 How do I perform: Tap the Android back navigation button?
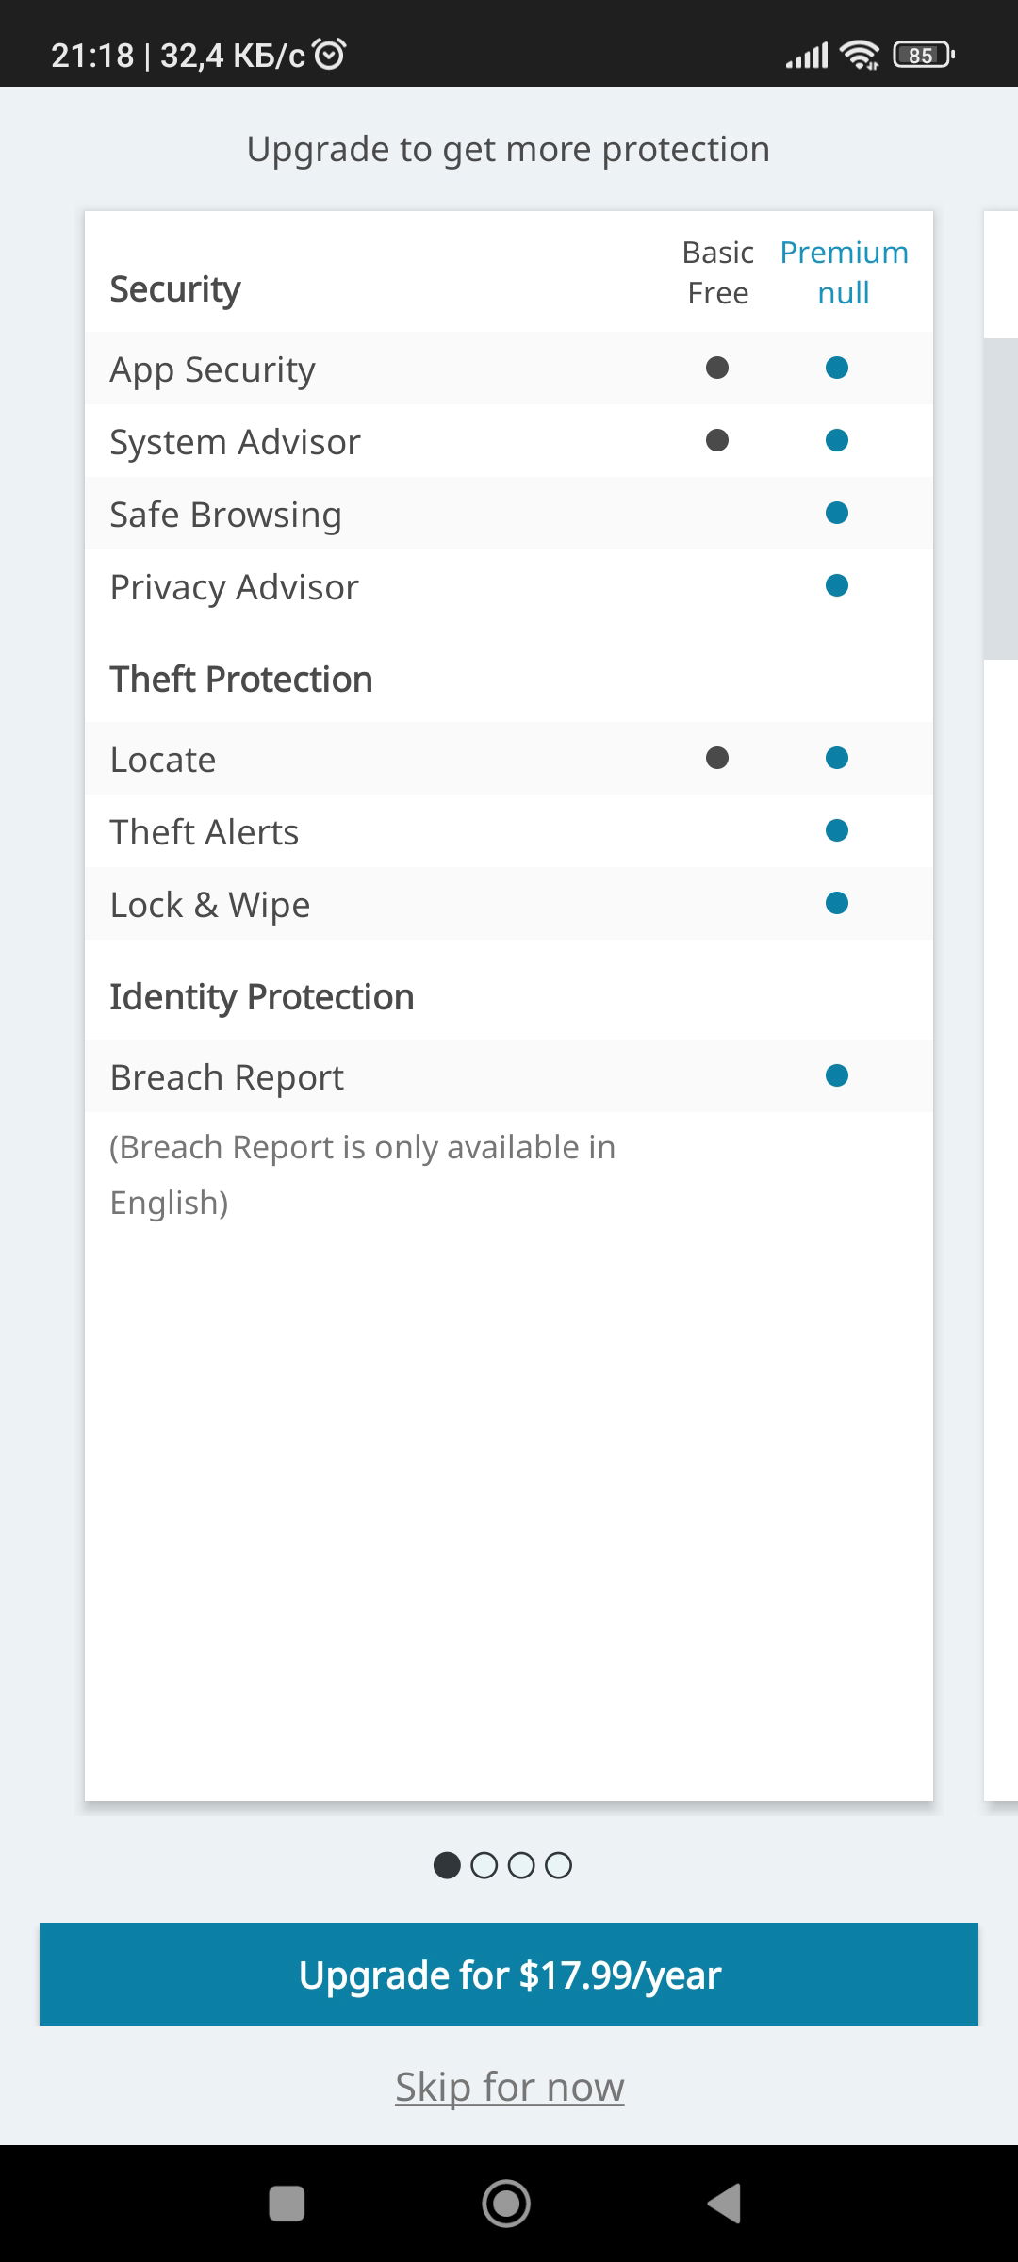tap(725, 2204)
